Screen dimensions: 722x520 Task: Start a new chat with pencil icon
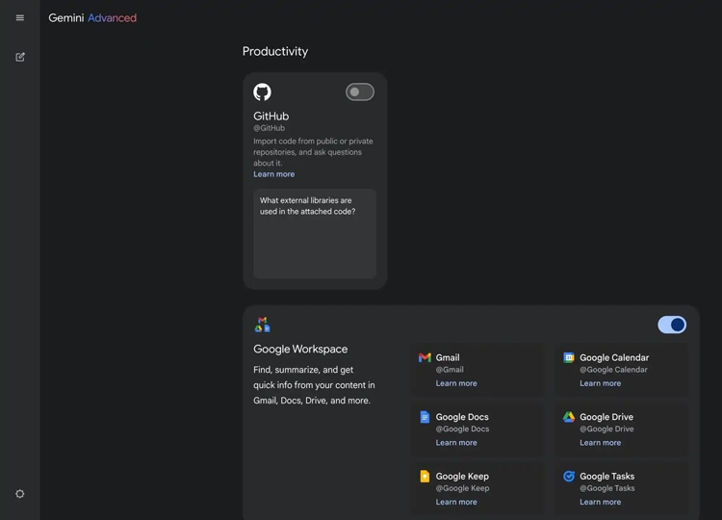pos(20,57)
